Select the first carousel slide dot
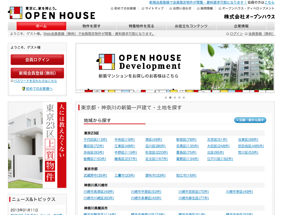 [x=166, y=97]
